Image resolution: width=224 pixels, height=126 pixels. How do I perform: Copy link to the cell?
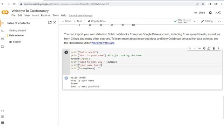pyautogui.click(x=199, y=48)
